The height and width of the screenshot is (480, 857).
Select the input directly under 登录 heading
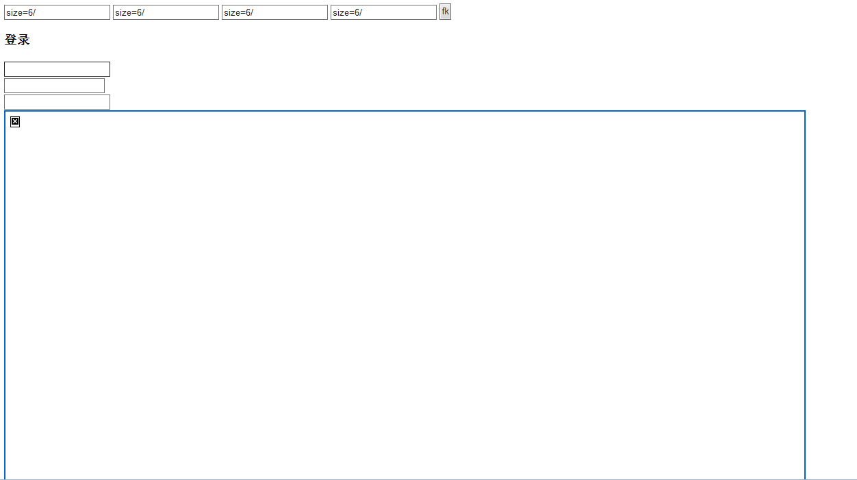coord(57,69)
